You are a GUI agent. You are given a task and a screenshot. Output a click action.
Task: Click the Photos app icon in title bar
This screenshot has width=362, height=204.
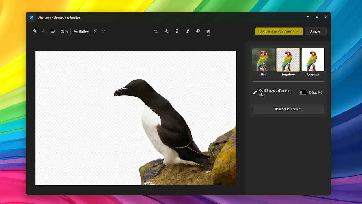(32, 17)
